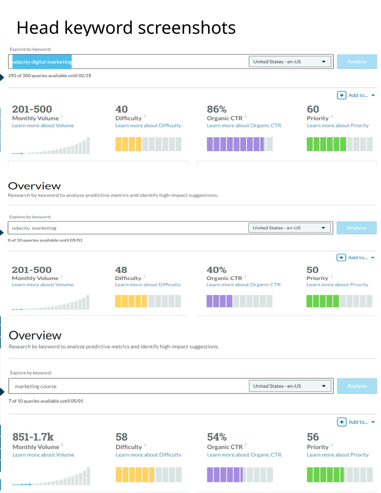Open 'Learn more about Volume' under 201-500, first section
Viewport: 381px width, 493px height.
pos(43,126)
